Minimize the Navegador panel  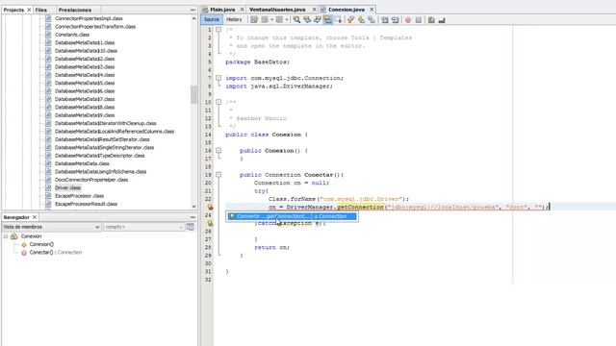(x=192, y=217)
